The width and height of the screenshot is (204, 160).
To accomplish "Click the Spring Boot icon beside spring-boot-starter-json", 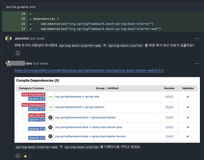I will pos(50,127).
